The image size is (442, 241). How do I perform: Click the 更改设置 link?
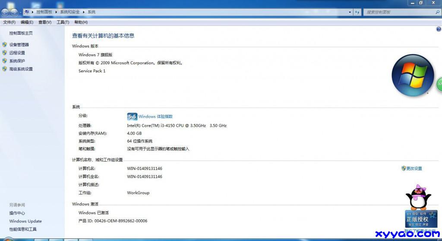(414, 169)
